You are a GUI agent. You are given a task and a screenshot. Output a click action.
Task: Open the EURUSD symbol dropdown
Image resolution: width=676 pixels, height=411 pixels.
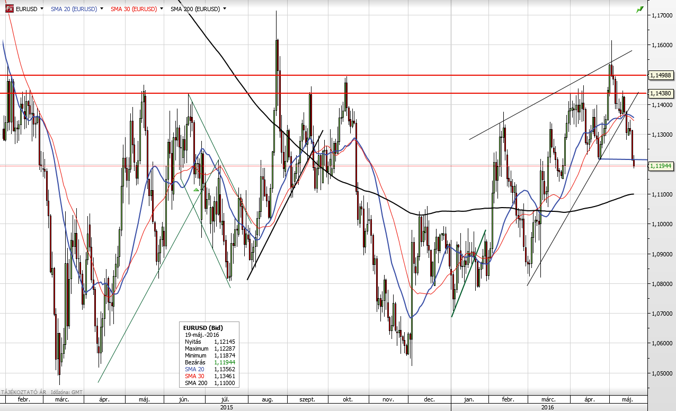[41, 9]
